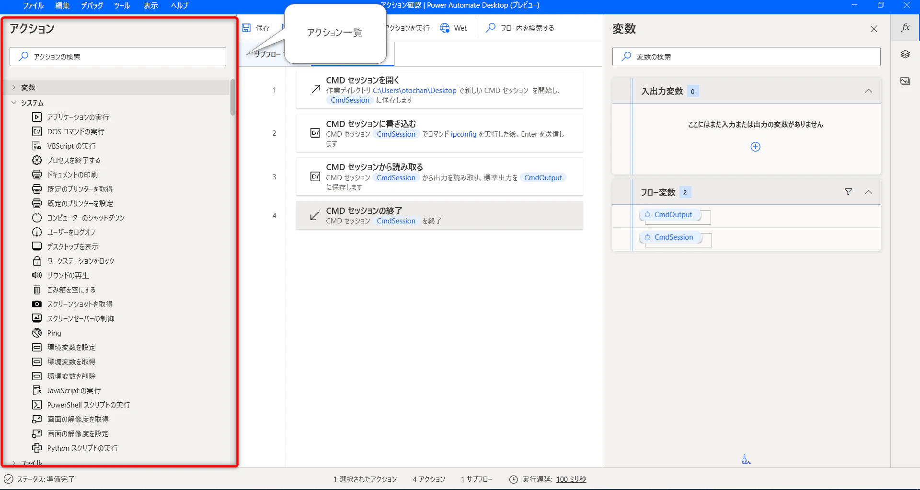
Task: Collapse the システム action group
Action: 13,103
